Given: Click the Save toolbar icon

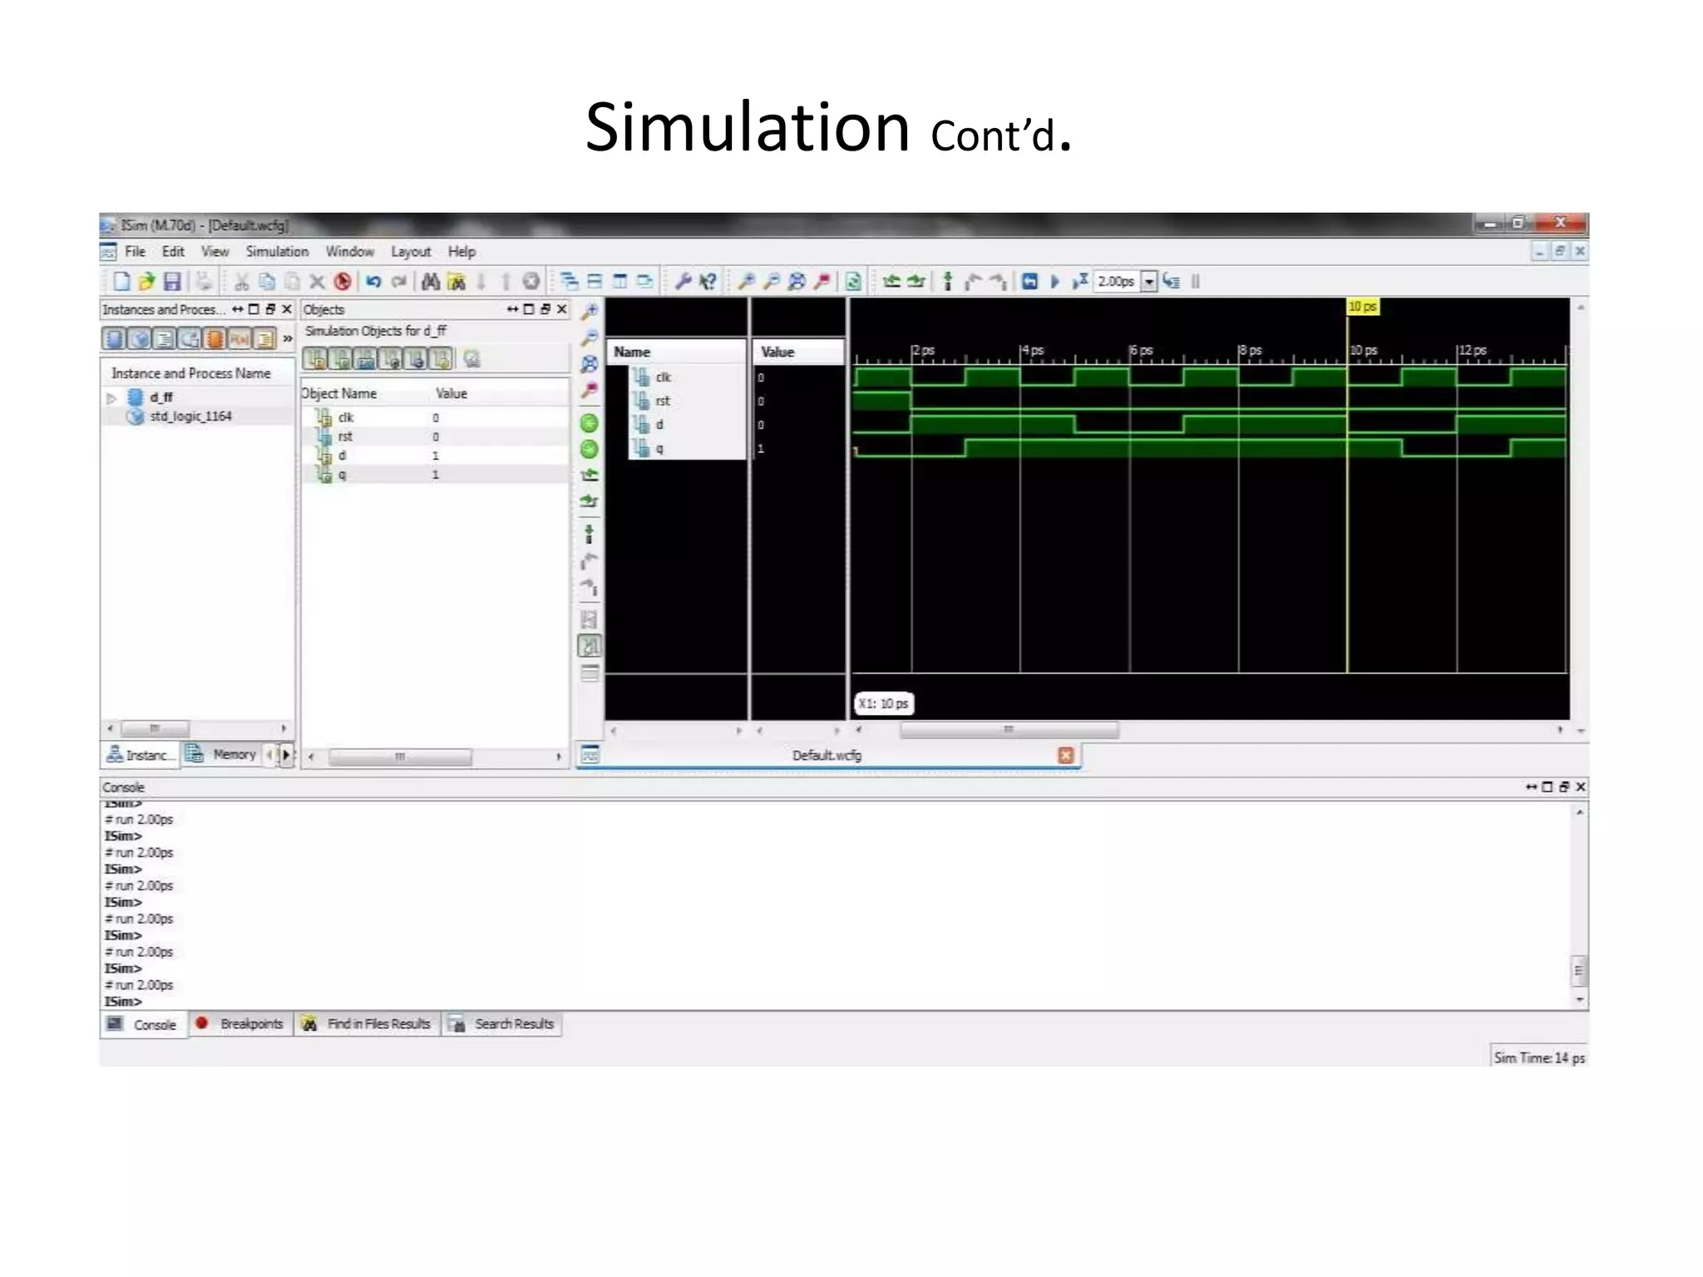Looking at the screenshot, I should point(172,282).
